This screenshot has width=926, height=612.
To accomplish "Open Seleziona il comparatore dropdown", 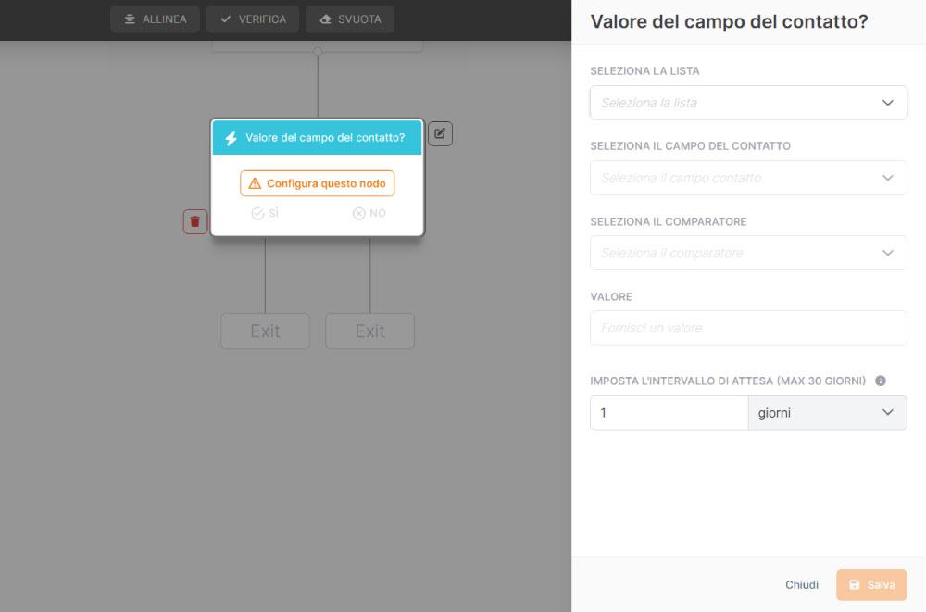I will point(748,253).
